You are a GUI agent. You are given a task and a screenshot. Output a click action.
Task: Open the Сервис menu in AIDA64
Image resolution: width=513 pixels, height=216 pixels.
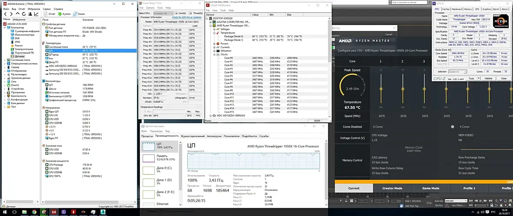47,9
